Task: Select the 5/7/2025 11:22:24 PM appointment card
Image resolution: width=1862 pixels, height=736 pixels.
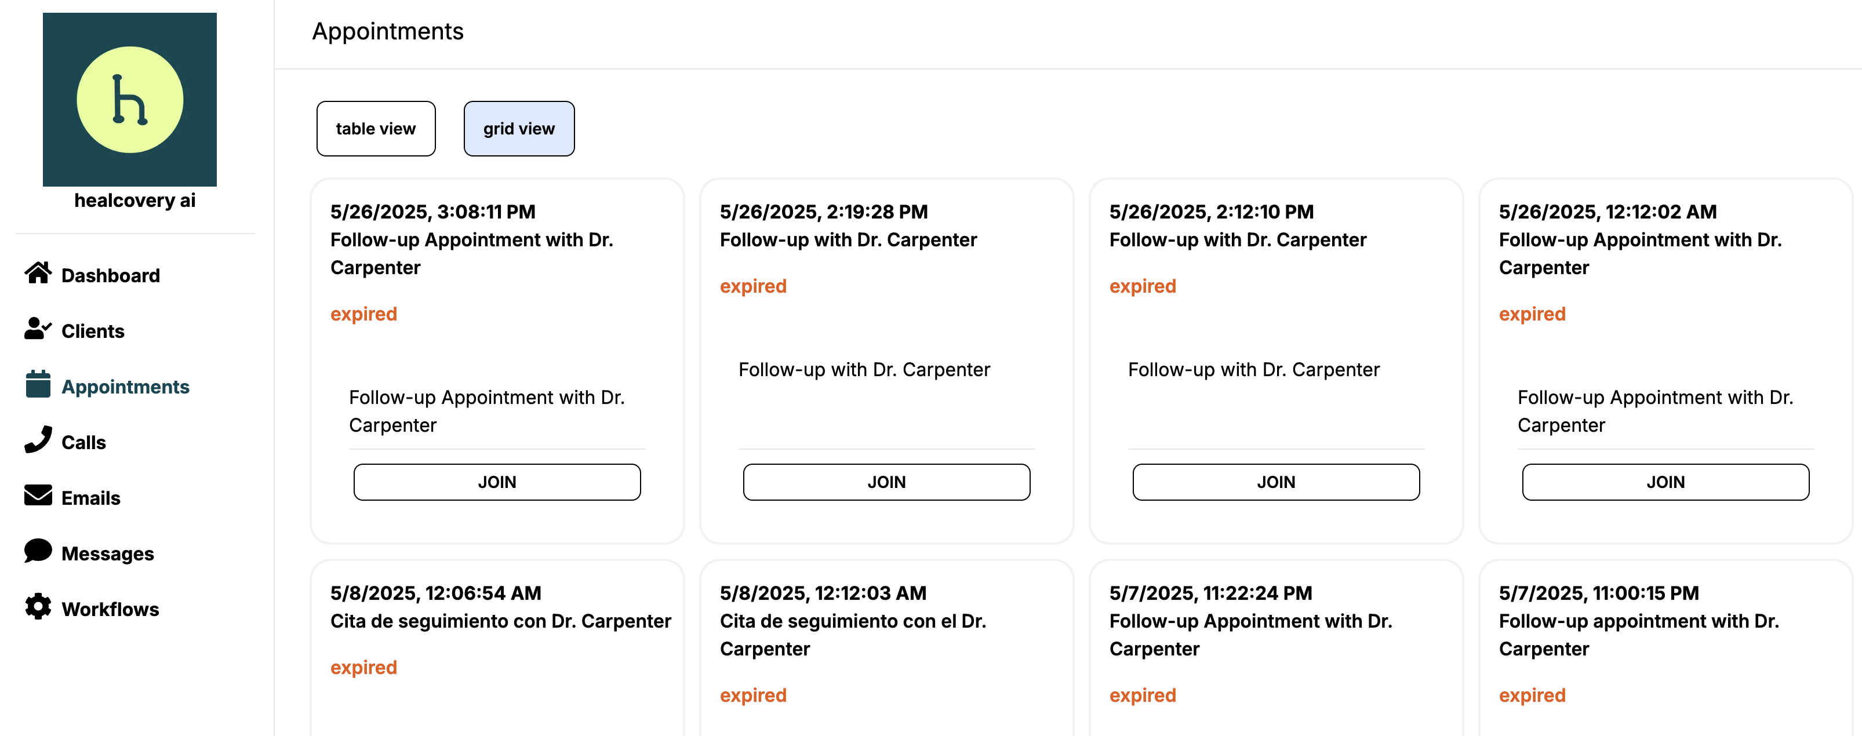Action: click(1276, 648)
